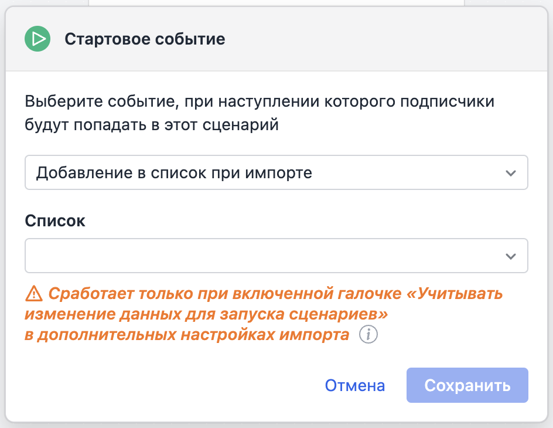Click the description text about choosing an event

(x=260, y=101)
